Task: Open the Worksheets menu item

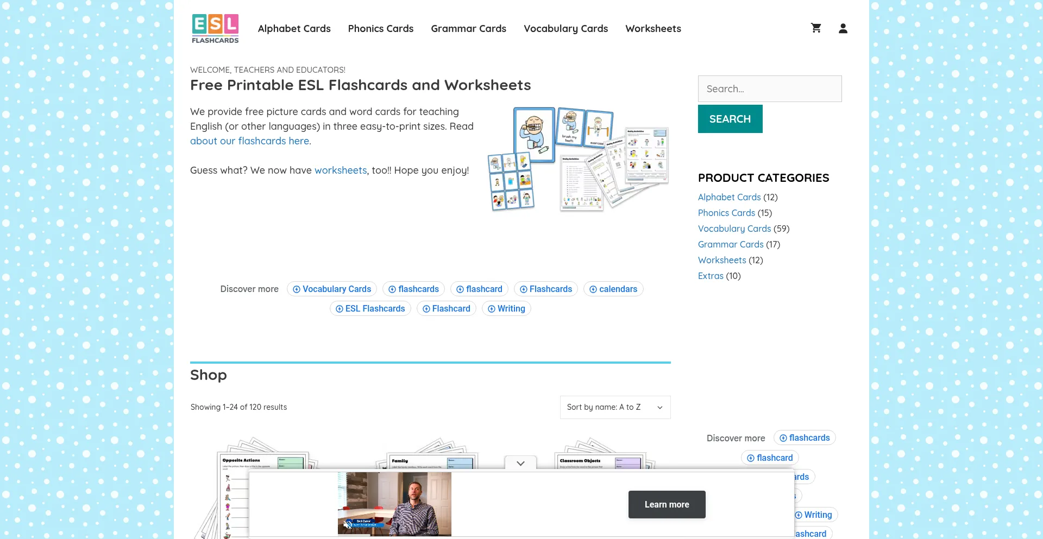Action: coord(653,29)
